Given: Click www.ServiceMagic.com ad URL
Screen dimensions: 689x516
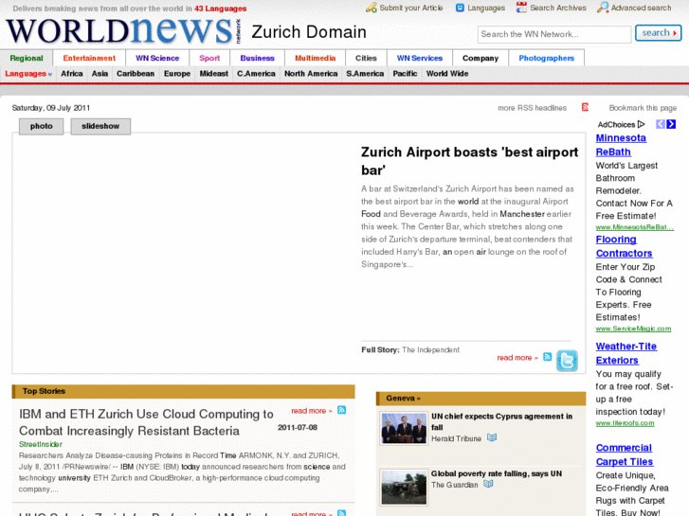Looking at the screenshot, I should point(634,329).
